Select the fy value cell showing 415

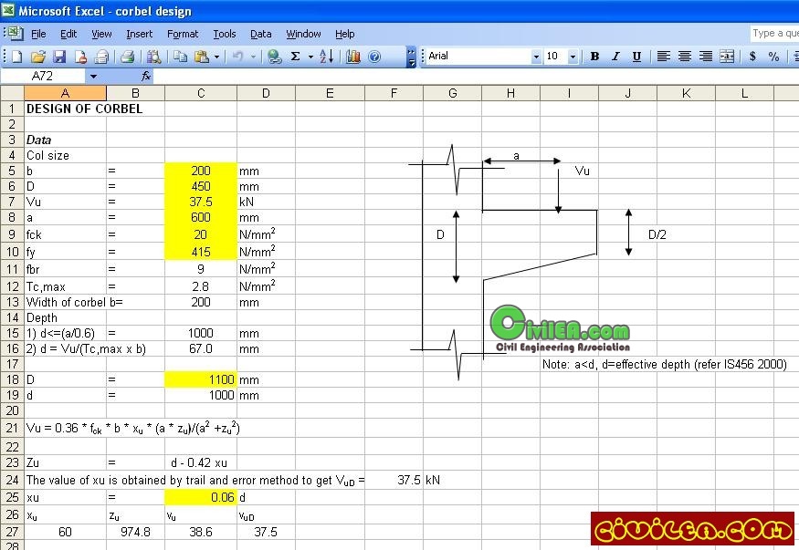click(x=201, y=252)
